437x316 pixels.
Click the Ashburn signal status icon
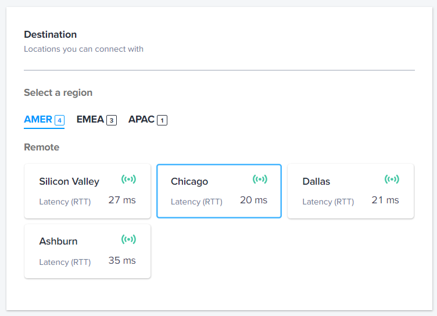click(128, 239)
